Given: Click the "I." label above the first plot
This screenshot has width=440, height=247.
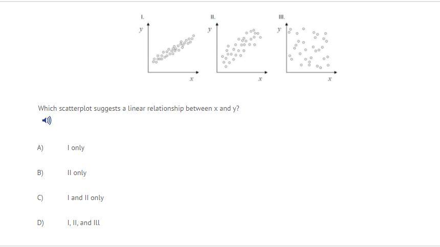Looking at the screenshot, I should coord(143,17).
